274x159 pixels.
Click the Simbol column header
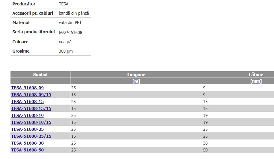(40, 75)
